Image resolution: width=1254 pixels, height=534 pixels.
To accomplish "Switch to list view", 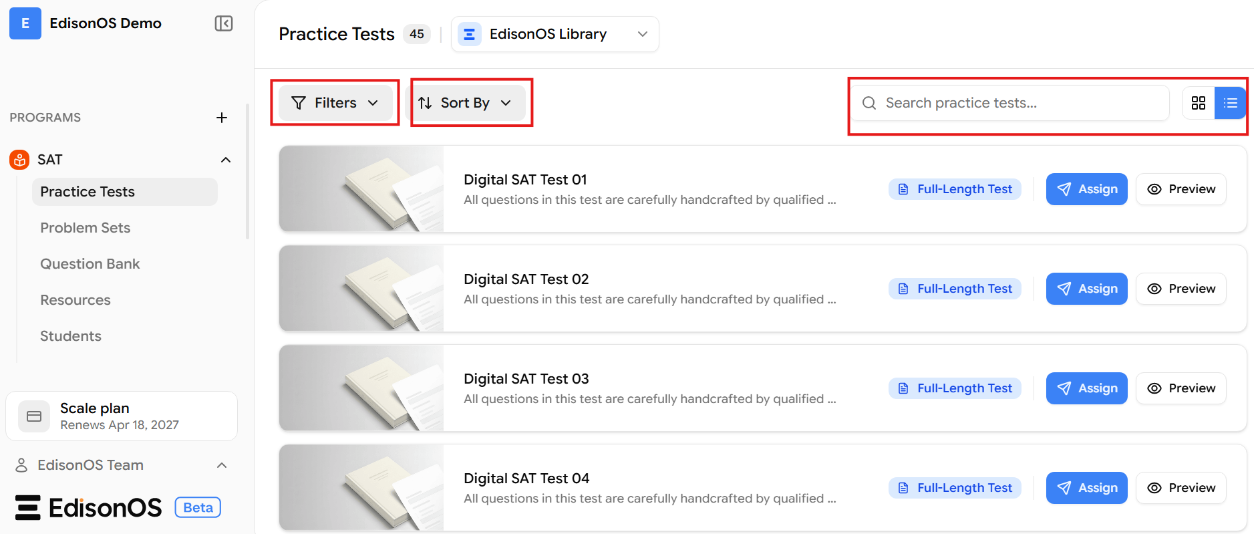I will pyautogui.click(x=1230, y=103).
